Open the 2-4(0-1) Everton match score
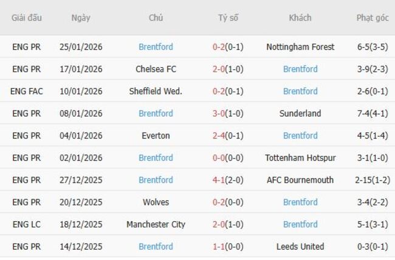 coord(228,135)
